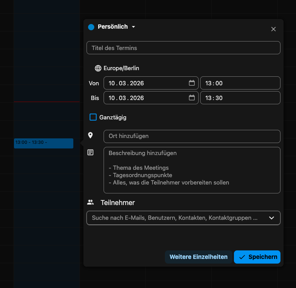296x288 pixels.
Task: Enable the Ganztägig all-day checkbox
Action: (93, 117)
